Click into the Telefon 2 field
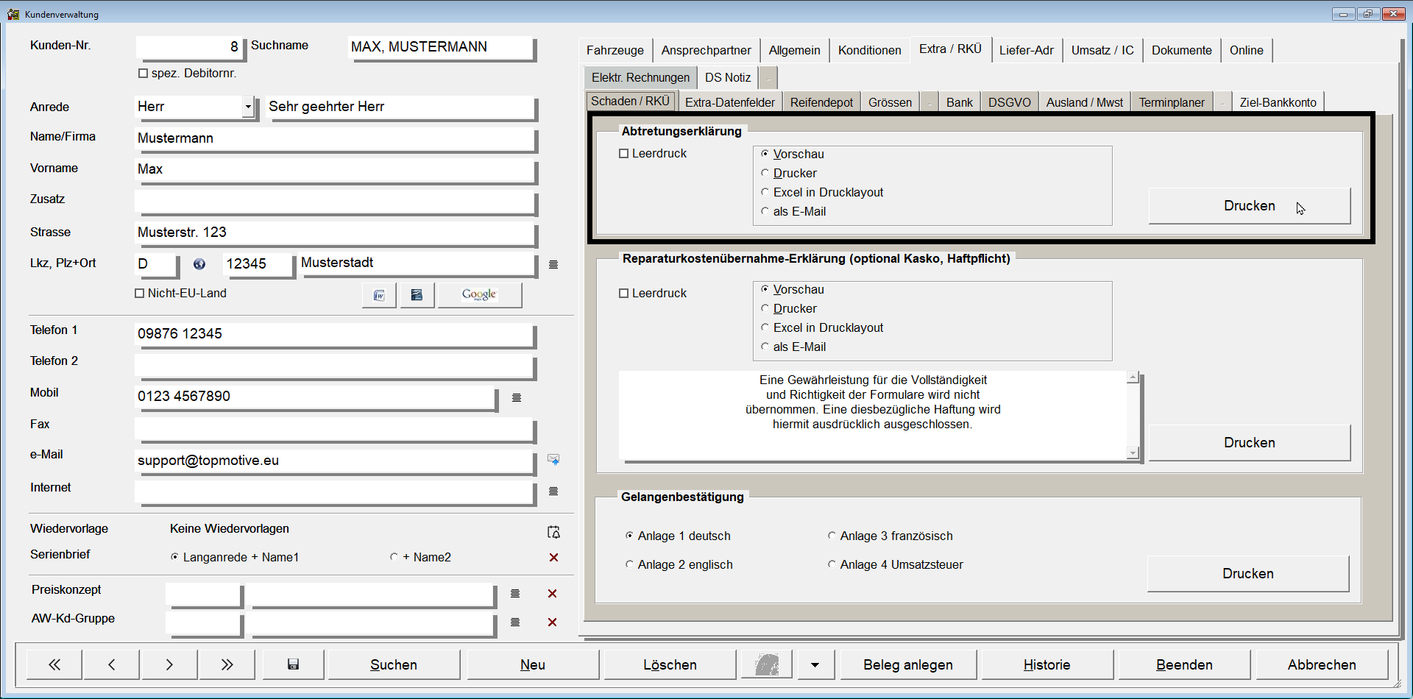Screen dimensions: 1413x699 [x=334, y=365]
